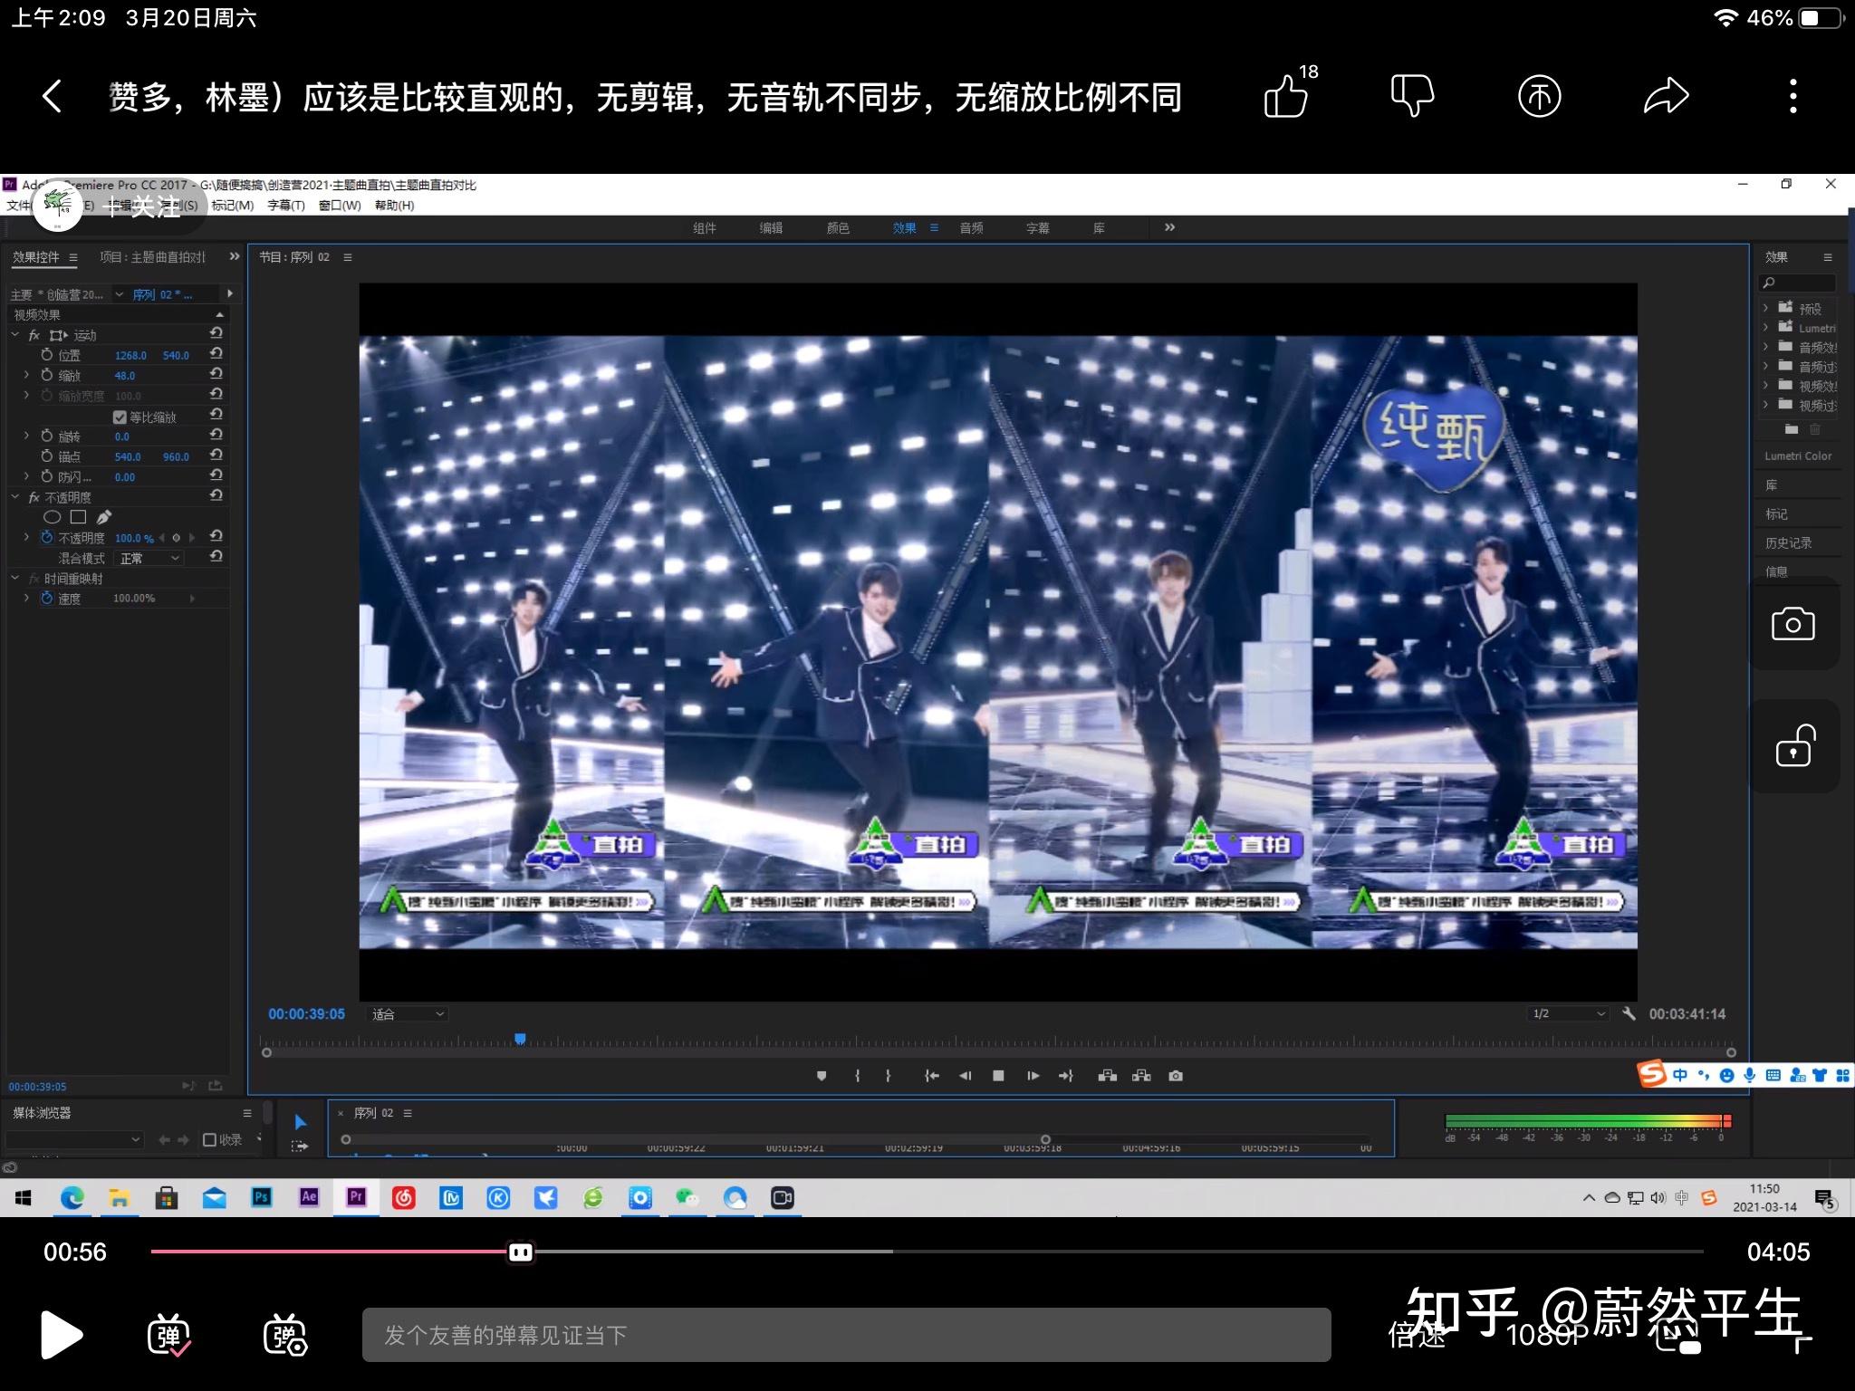Expand the 缩放 property
This screenshot has height=1391, width=1855.
point(26,375)
